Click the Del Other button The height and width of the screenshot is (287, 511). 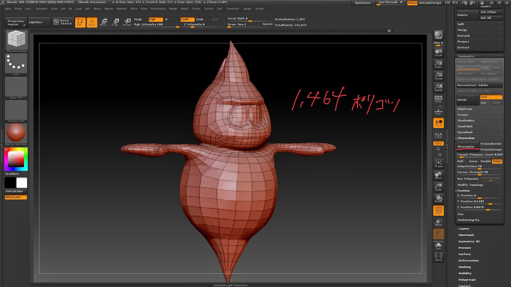[491, 12]
